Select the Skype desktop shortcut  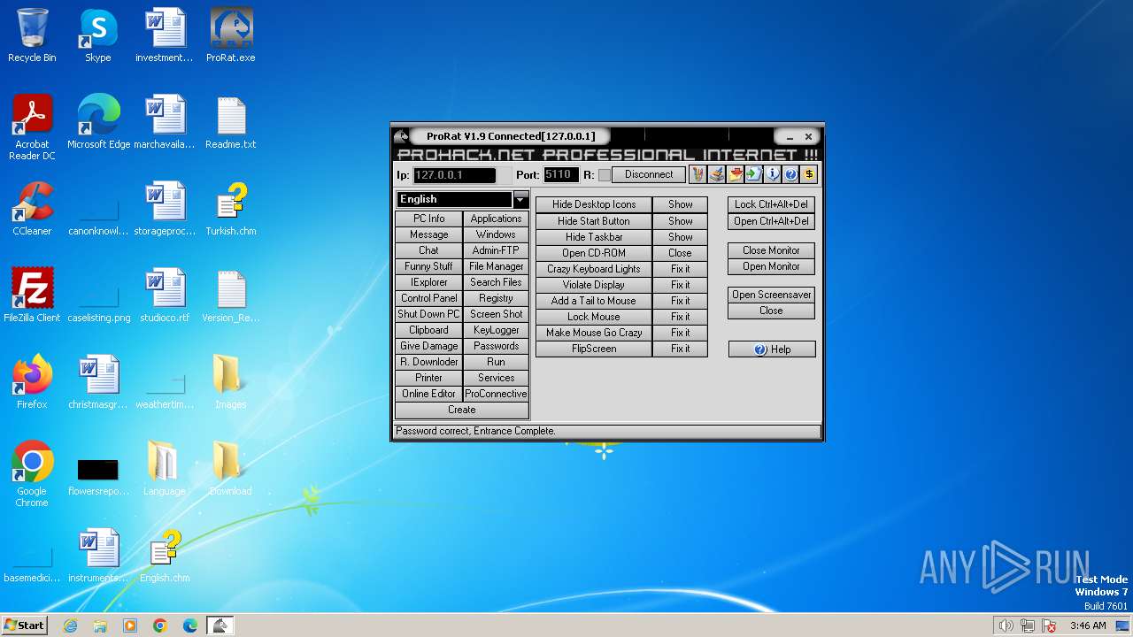click(x=97, y=36)
